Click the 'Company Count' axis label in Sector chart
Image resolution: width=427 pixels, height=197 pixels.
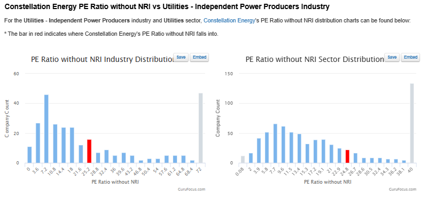[218, 119]
